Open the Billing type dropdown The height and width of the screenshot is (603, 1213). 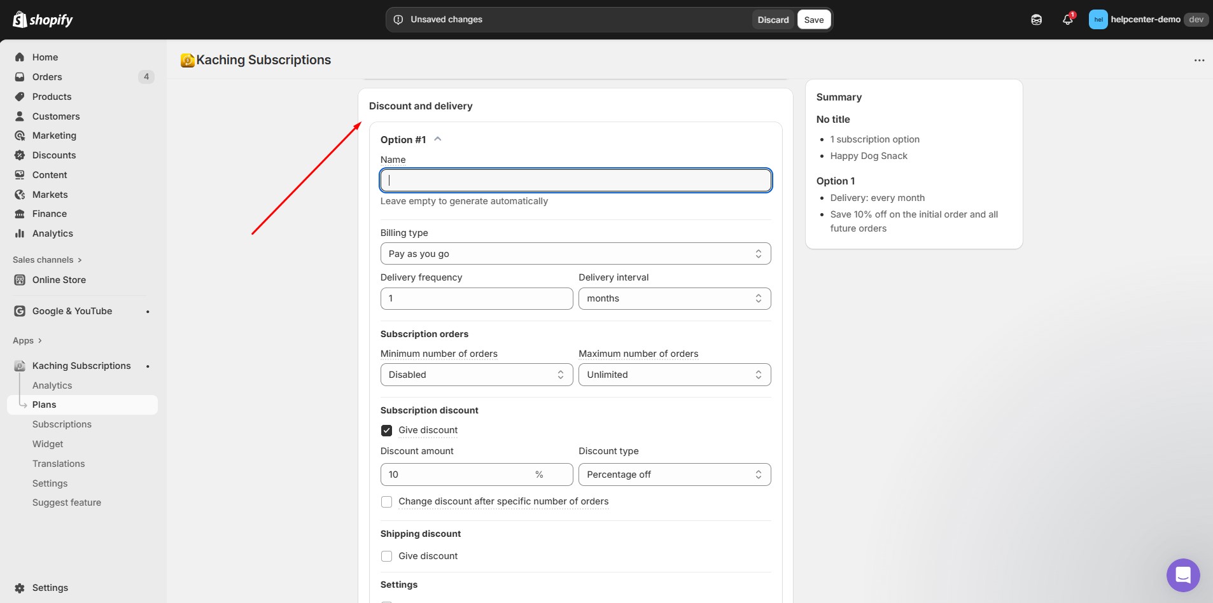pos(575,254)
